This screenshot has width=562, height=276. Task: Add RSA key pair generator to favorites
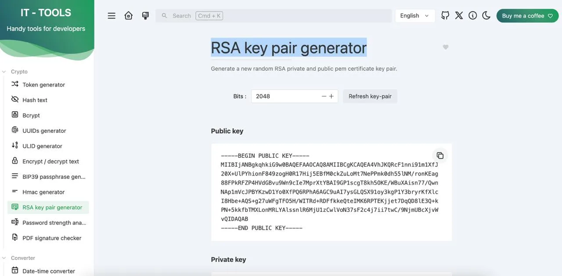(446, 47)
